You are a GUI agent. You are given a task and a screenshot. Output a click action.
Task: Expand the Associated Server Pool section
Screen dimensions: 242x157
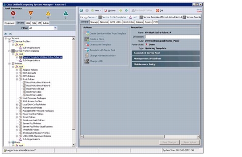pyautogui.click(x=166, y=53)
